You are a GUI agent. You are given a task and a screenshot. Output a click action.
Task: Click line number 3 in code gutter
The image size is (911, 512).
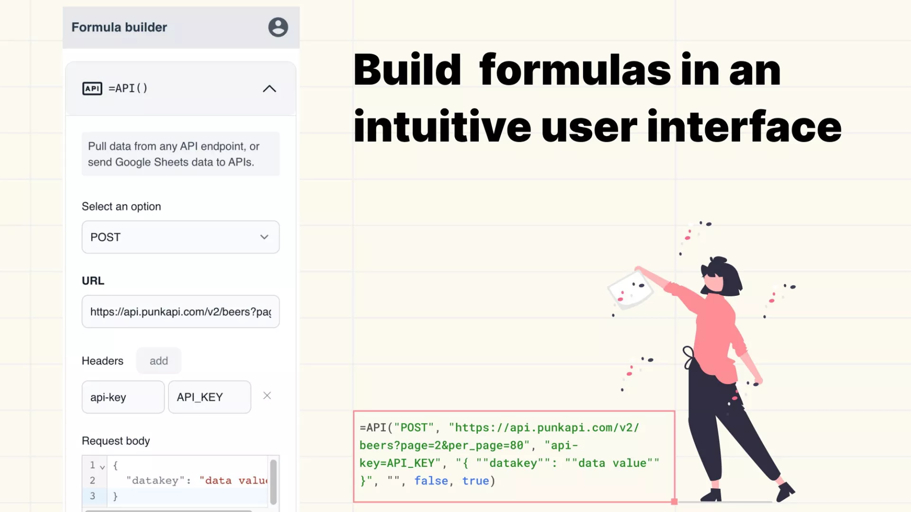[93, 496]
